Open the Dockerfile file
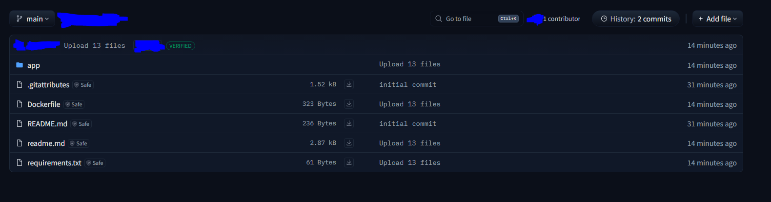This screenshot has height=202, width=771. click(x=44, y=104)
